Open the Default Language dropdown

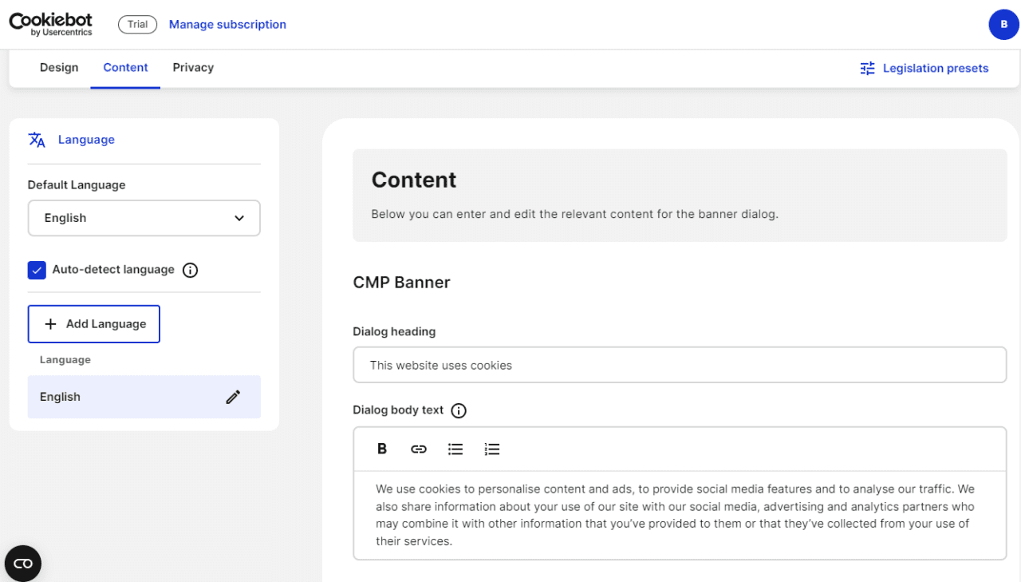[x=144, y=217]
